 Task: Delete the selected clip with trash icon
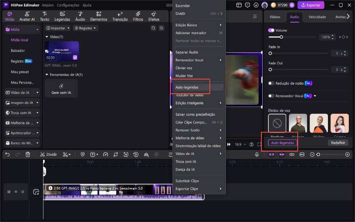point(28,155)
